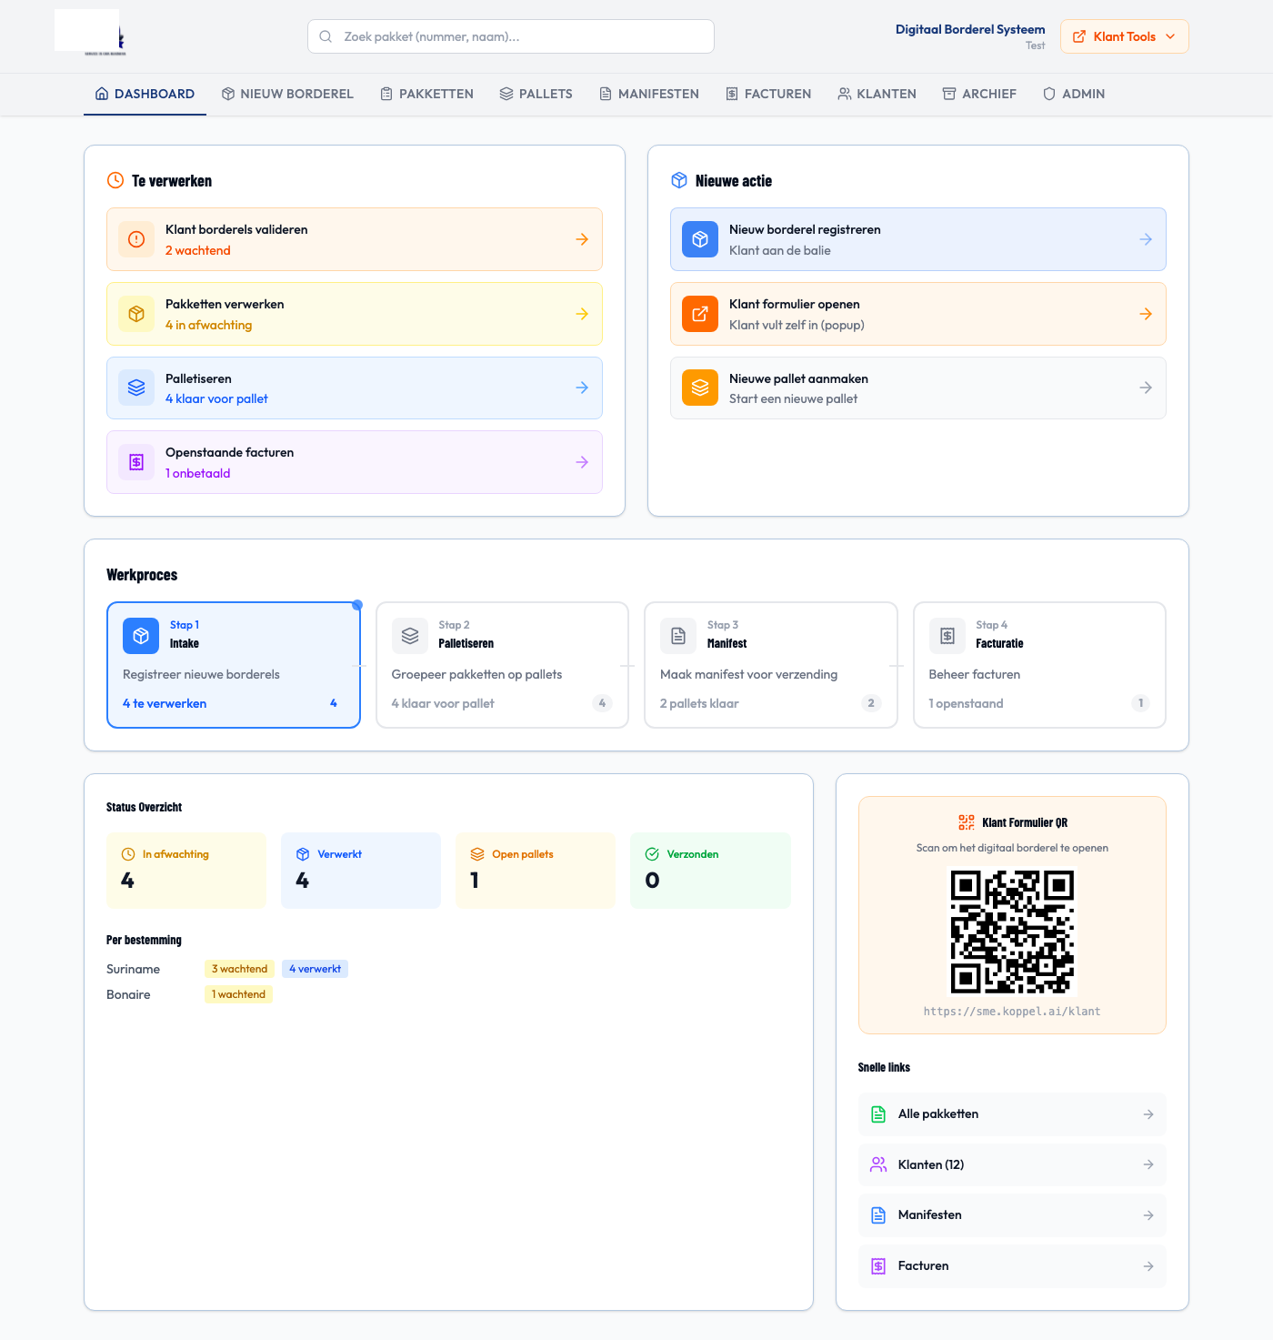The image size is (1273, 1340).
Task: Click the search magnifier in the search bar
Action: (326, 36)
